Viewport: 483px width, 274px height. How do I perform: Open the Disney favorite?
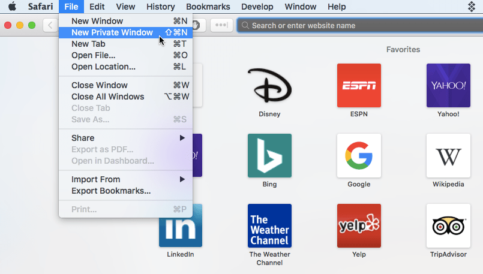click(x=269, y=85)
